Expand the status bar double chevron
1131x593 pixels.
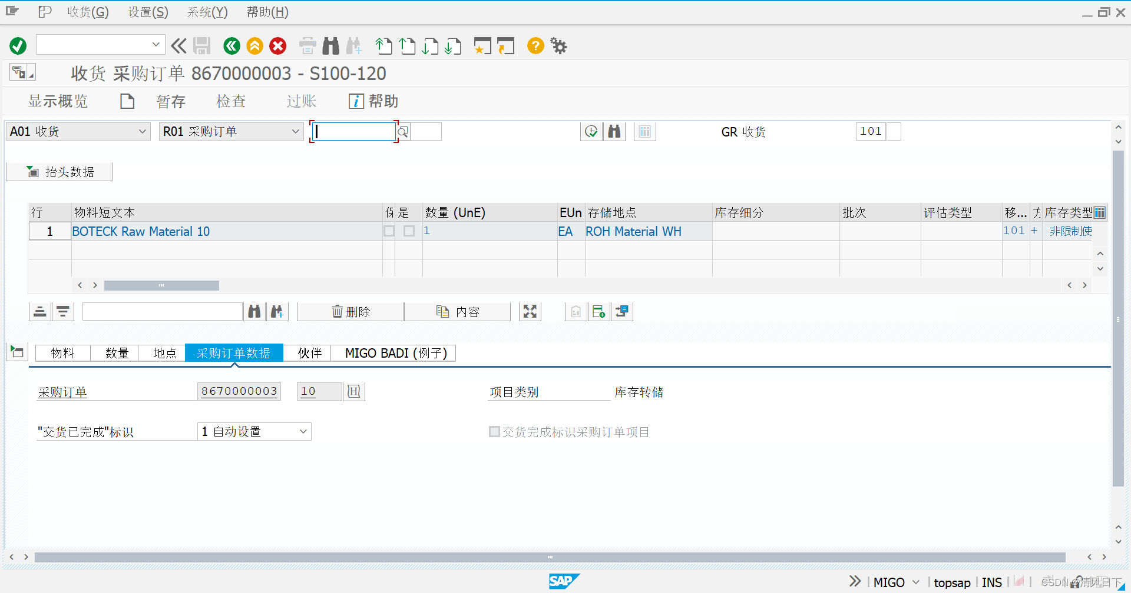coord(855,581)
